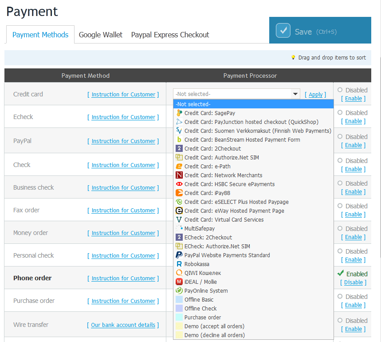Screen dimensions: 381x342
Task: Click the BeanStream processor icon
Action: tap(179, 139)
